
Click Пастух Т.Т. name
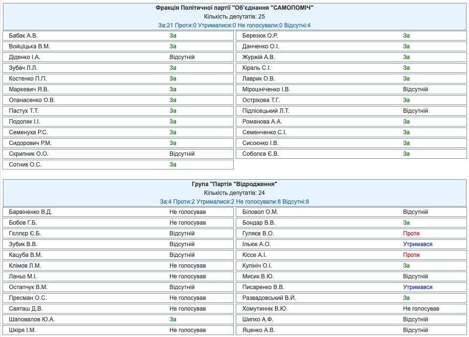pyautogui.click(x=24, y=111)
